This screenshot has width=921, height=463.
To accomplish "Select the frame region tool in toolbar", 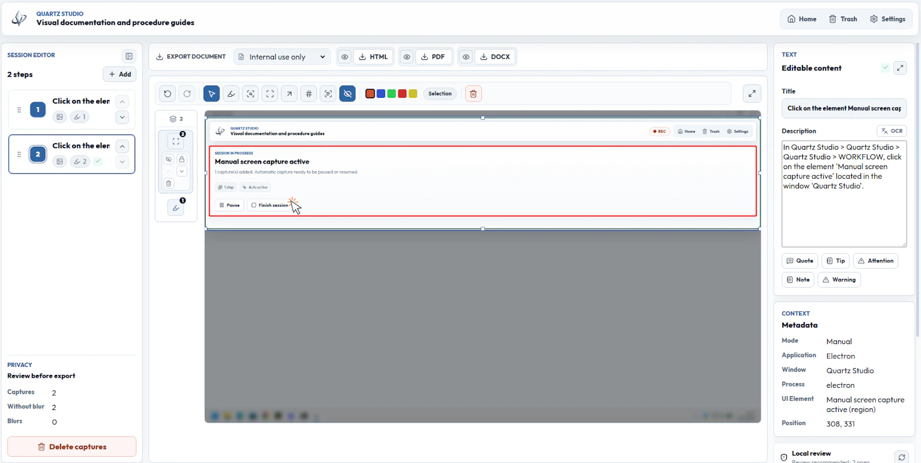I will click(x=270, y=94).
